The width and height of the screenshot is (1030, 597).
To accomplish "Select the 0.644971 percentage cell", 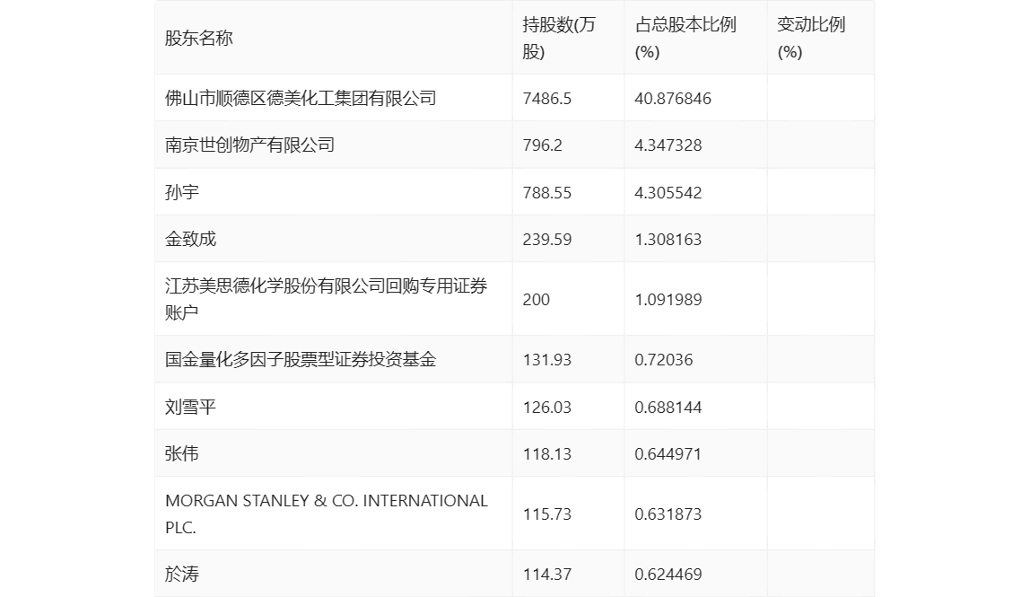I will click(x=668, y=453).
